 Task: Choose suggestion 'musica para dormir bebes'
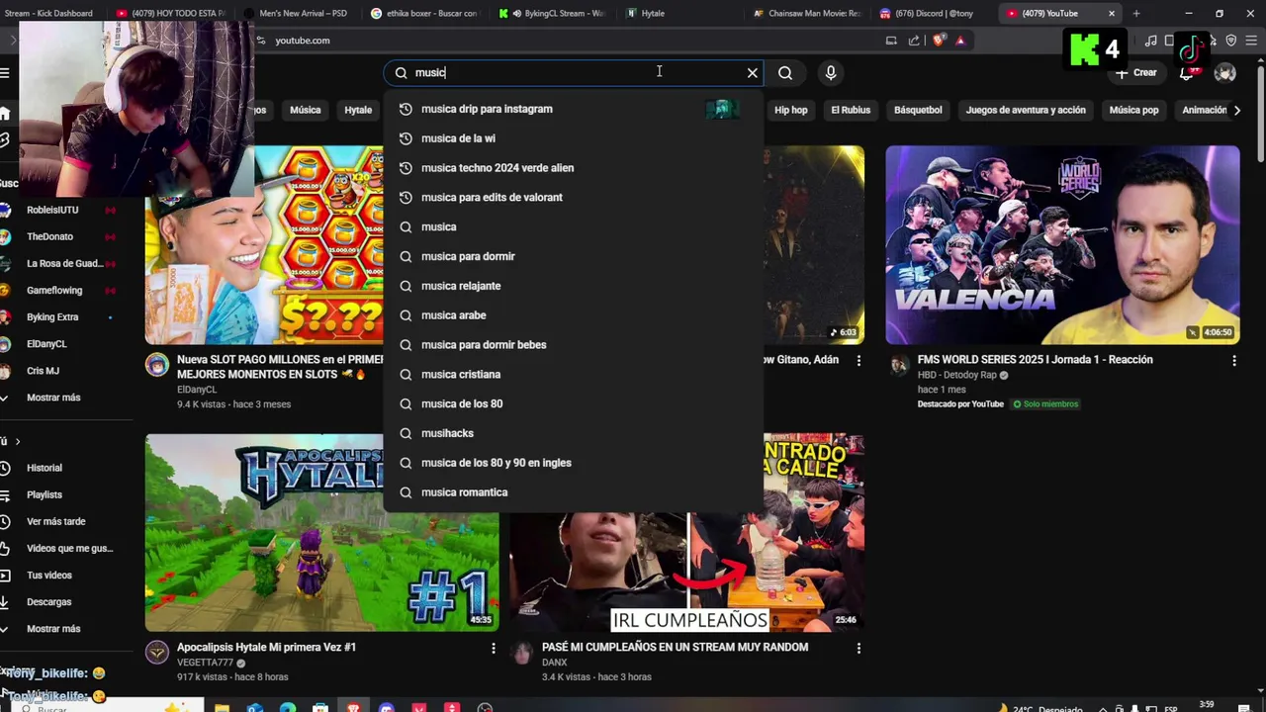pyautogui.click(x=574, y=345)
